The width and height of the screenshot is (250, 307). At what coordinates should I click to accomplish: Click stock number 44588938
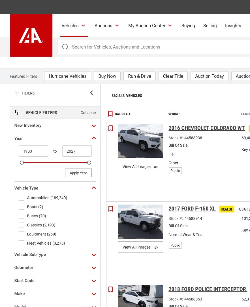(193, 138)
